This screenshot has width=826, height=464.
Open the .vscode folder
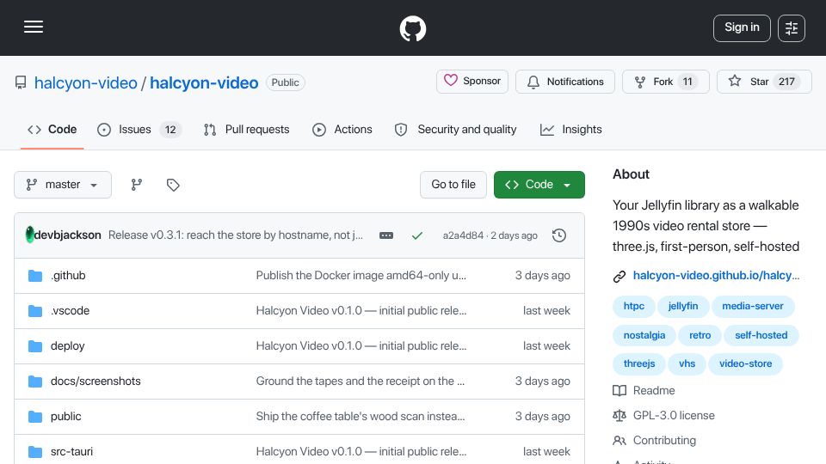[70, 311]
